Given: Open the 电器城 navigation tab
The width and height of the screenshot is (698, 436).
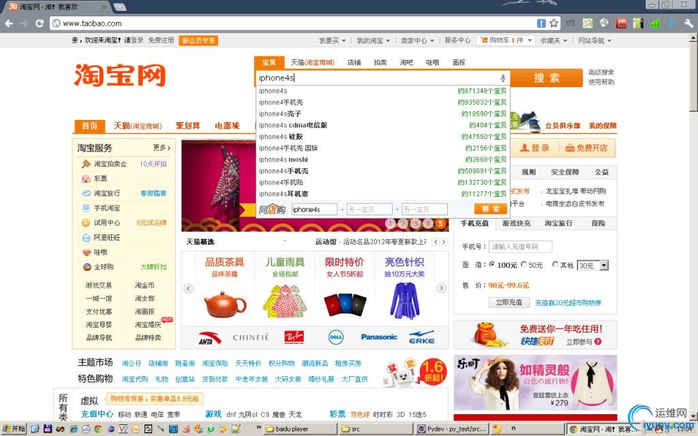Looking at the screenshot, I should click(227, 126).
